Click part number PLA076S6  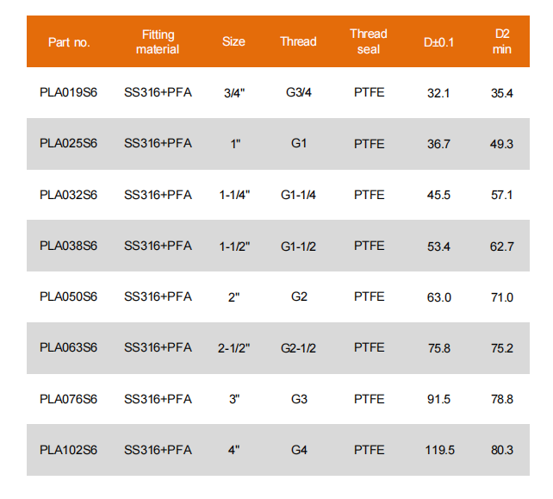pyautogui.click(x=69, y=399)
